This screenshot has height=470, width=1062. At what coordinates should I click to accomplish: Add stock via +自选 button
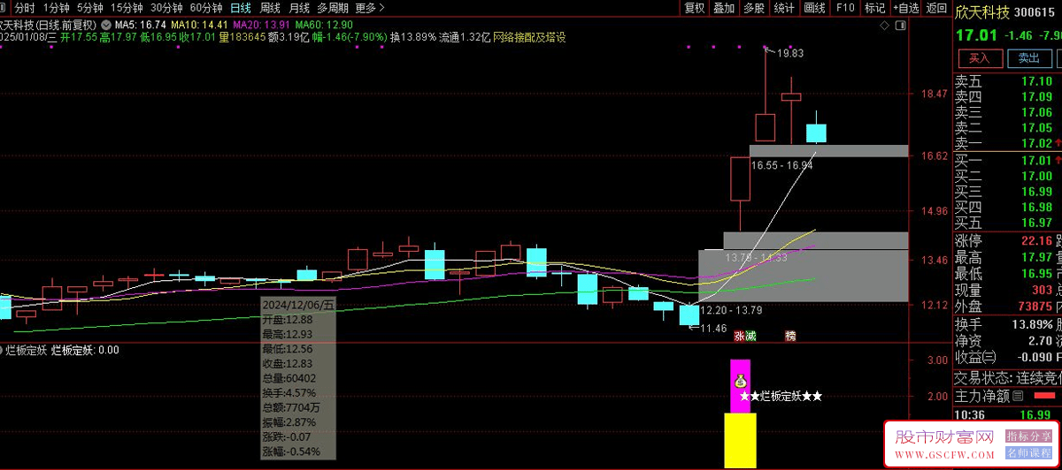pos(904,8)
